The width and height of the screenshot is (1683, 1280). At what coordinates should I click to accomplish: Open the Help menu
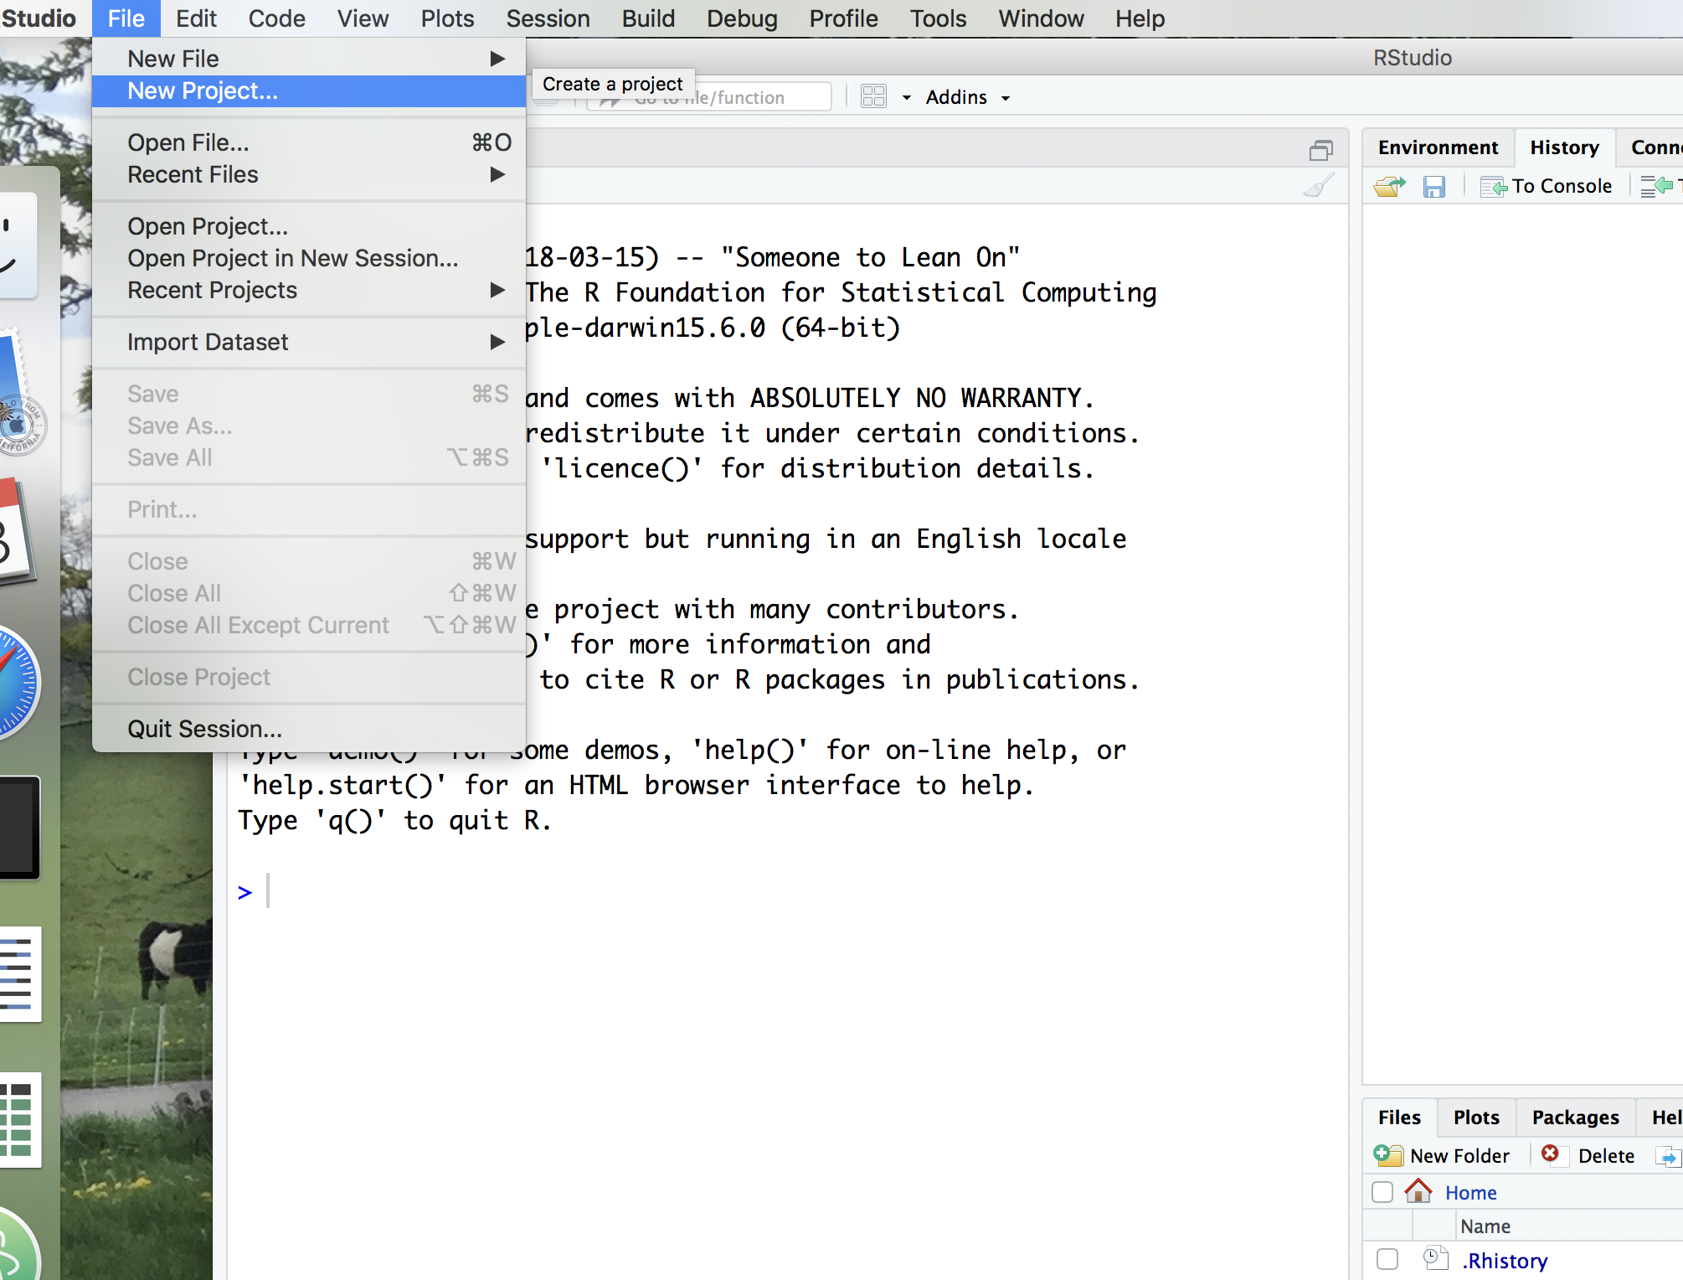[1140, 18]
